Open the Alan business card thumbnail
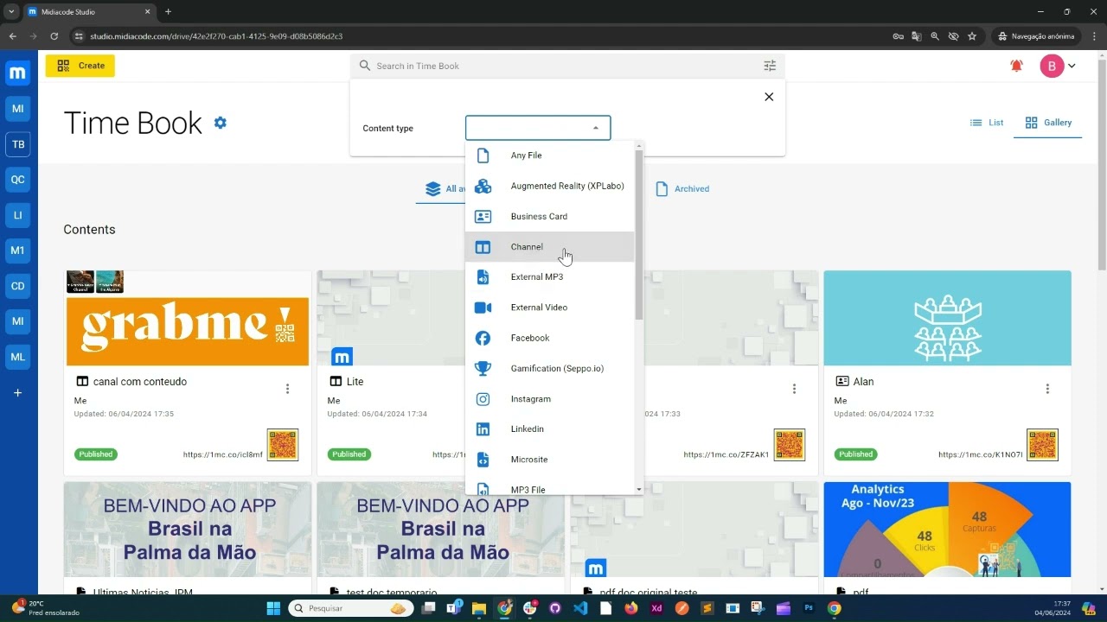This screenshot has width=1107, height=622. click(947, 319)
